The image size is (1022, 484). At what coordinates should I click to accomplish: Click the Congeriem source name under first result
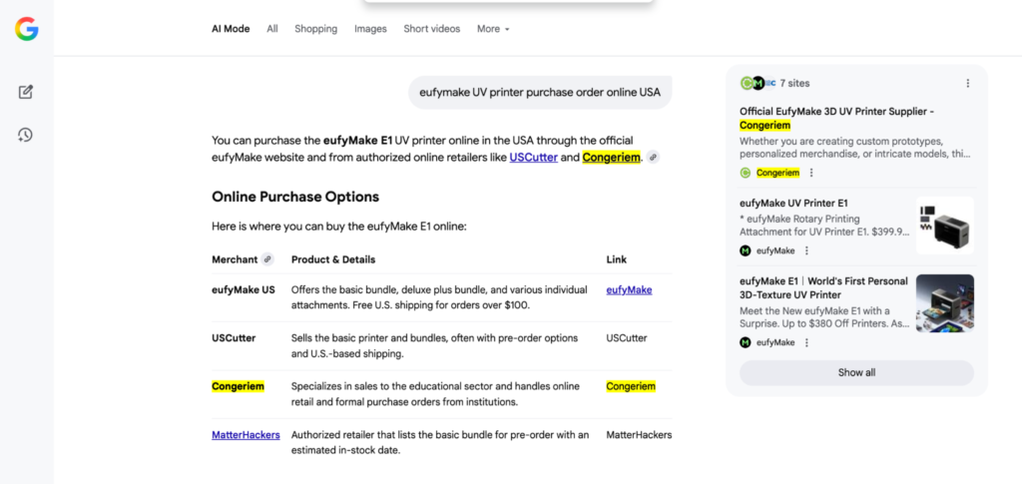tap(777, 173)
